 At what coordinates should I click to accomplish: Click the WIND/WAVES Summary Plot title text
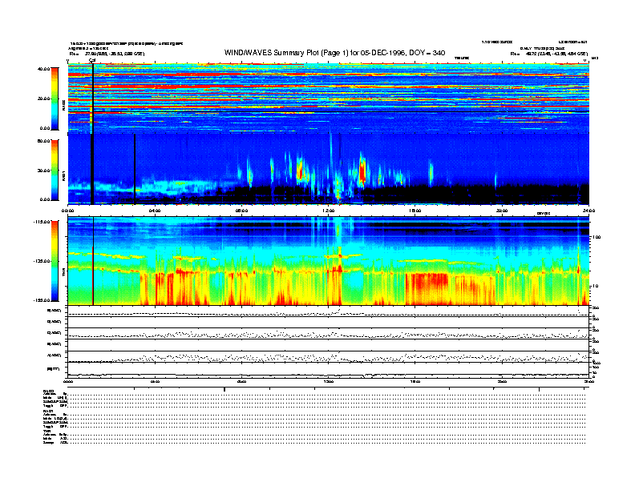click(334, 53)
